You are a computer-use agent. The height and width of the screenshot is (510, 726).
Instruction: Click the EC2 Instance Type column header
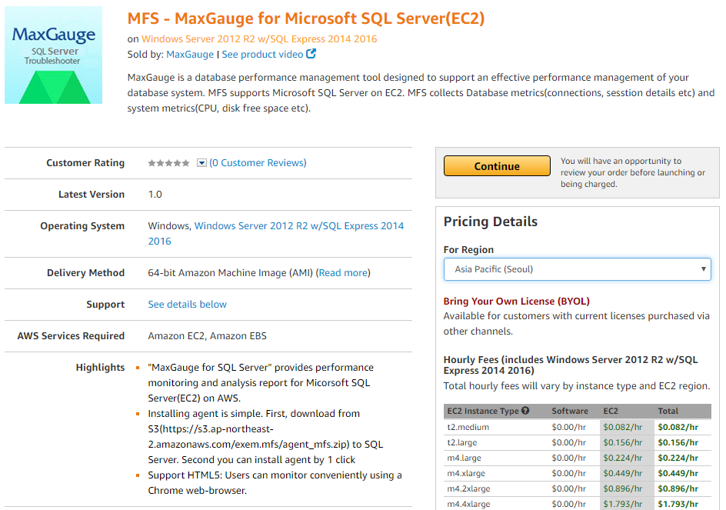(483, 411)
